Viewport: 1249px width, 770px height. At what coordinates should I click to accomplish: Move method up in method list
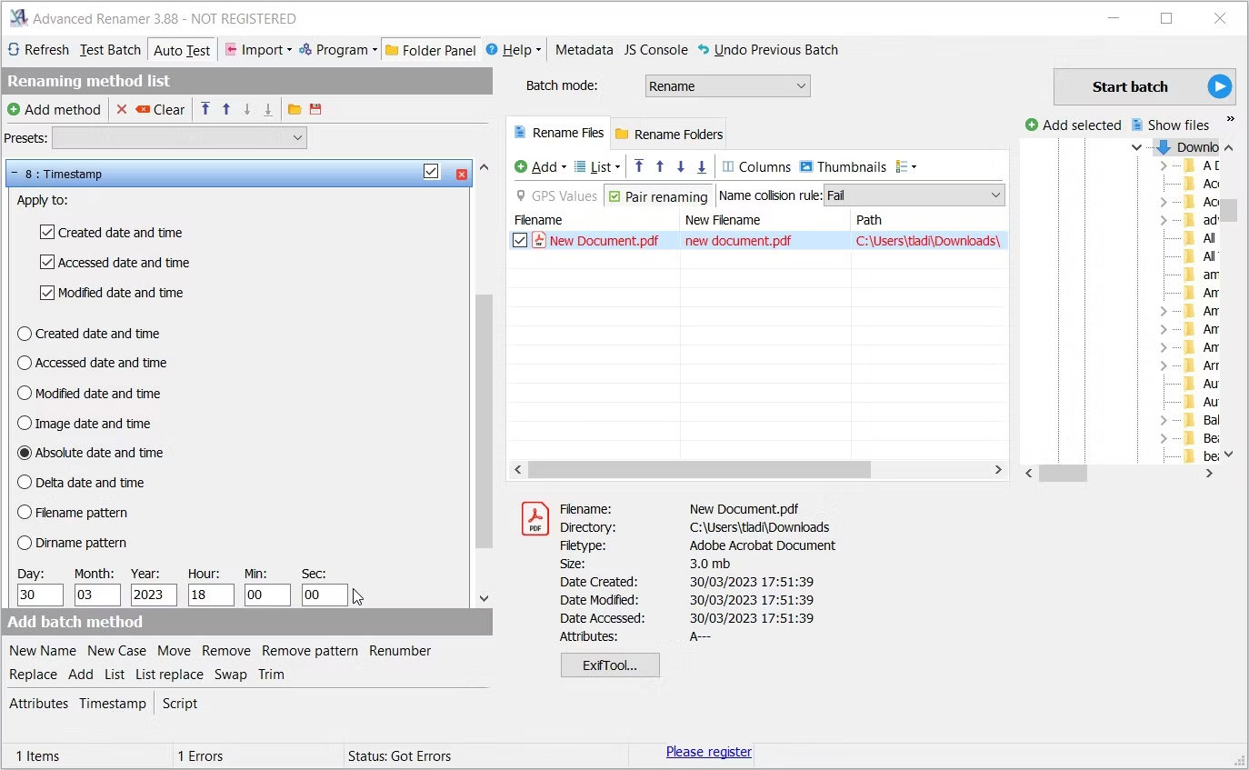pyautogui.click(x=226, y=110)
